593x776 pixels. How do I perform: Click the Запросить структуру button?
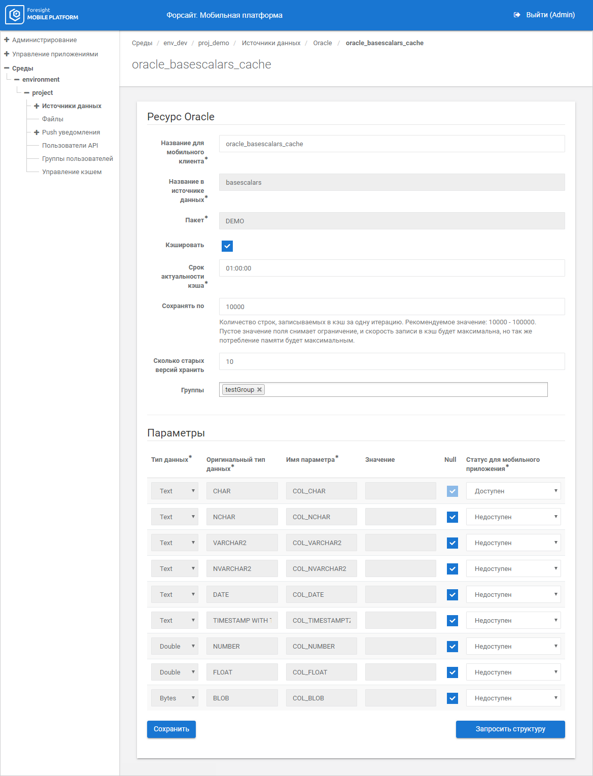(x=510, y=729)
